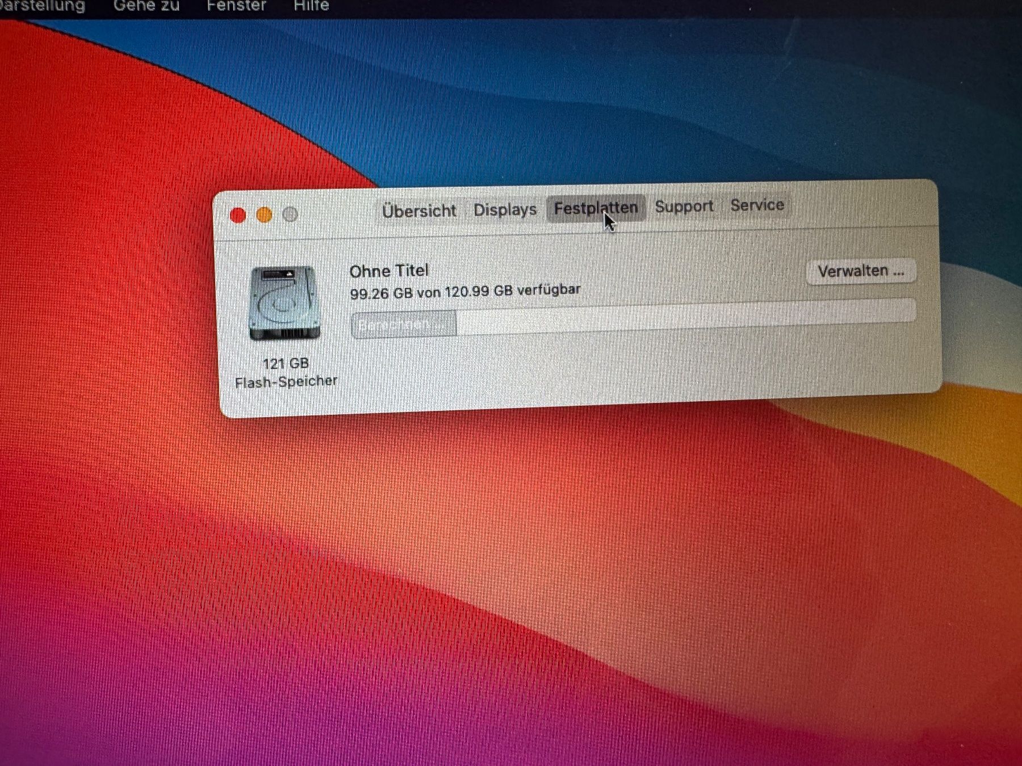Viewport: 1022px width, 766px height.
Task: Go to the Support tab
Action: click(684, 207)
